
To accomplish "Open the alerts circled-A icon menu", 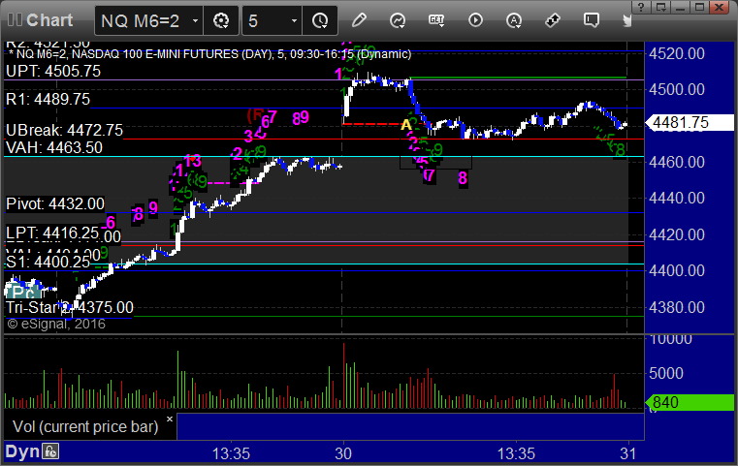I will point(514,20).
